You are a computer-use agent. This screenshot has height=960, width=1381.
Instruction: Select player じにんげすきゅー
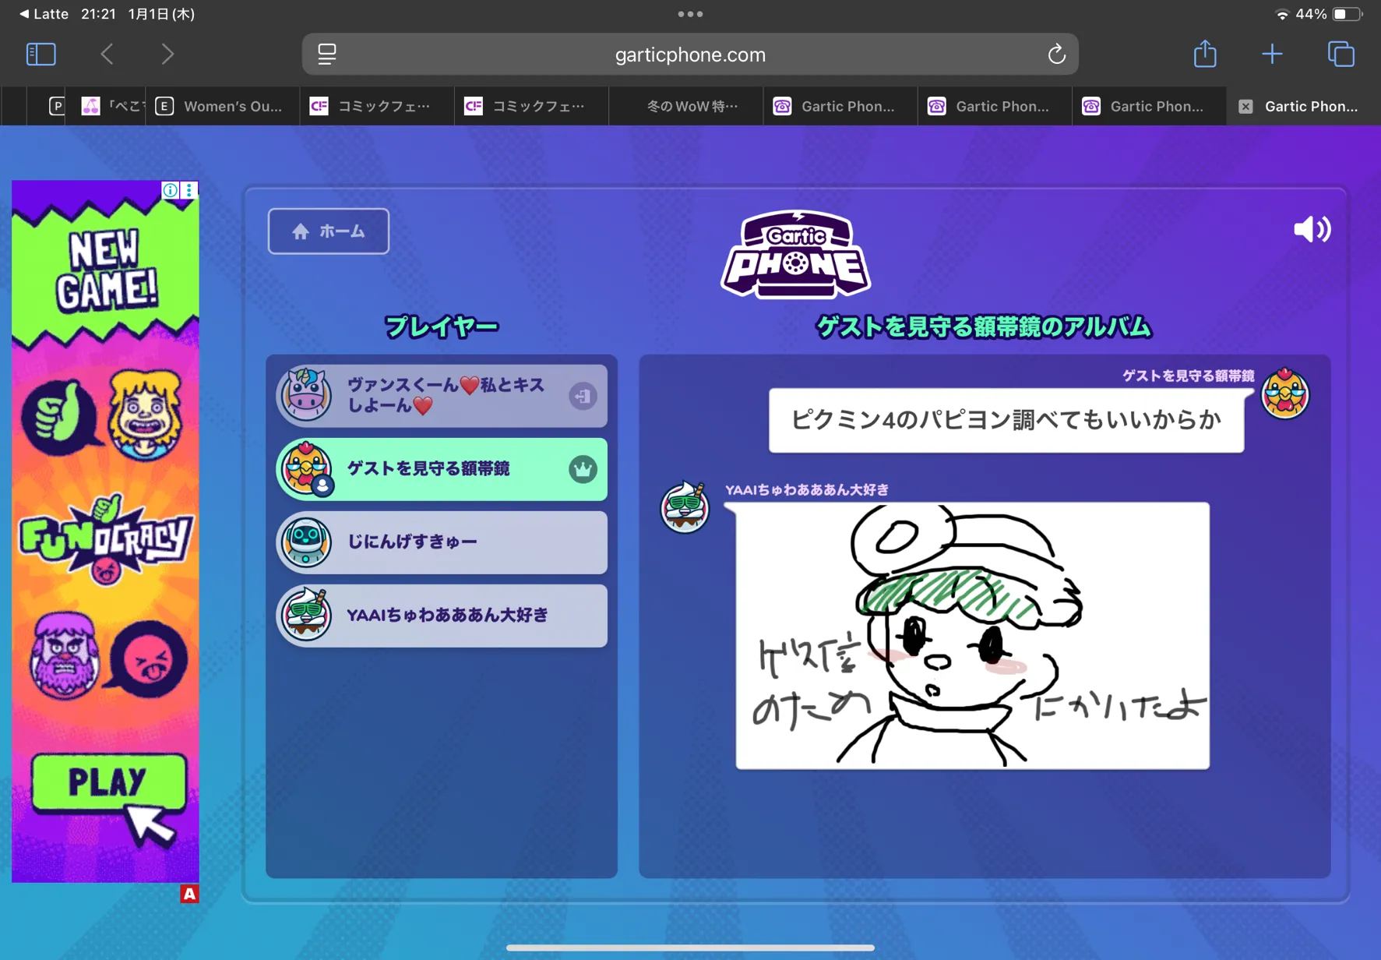pos(442,542)
